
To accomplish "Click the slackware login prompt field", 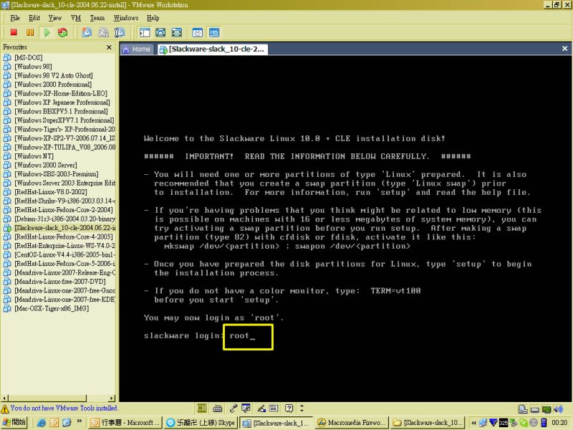I will (x=248, y=337).
